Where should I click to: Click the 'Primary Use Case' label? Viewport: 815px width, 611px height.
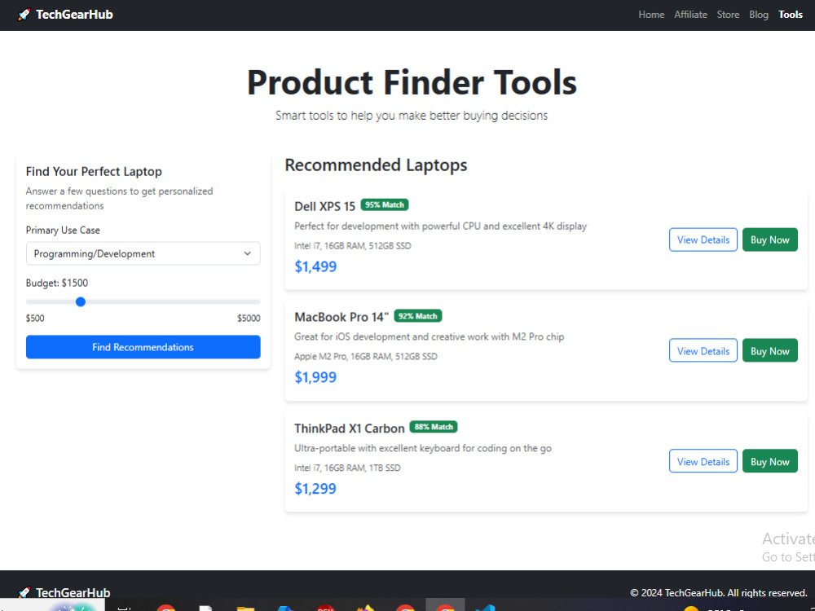pyautogui.click(x=63, y=231)
